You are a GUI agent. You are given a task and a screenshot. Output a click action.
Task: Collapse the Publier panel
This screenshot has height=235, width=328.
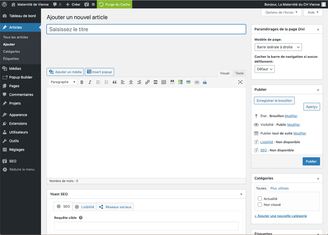click(x=318, y=90)
